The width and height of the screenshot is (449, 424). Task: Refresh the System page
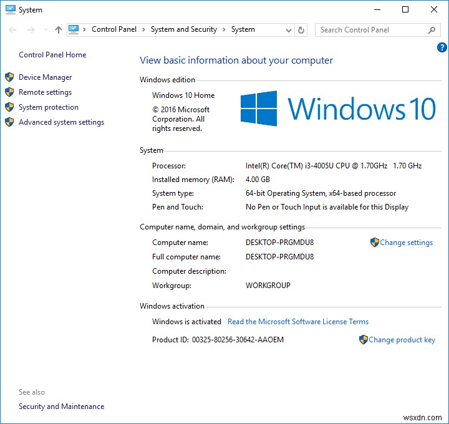(x=301, y=30)
